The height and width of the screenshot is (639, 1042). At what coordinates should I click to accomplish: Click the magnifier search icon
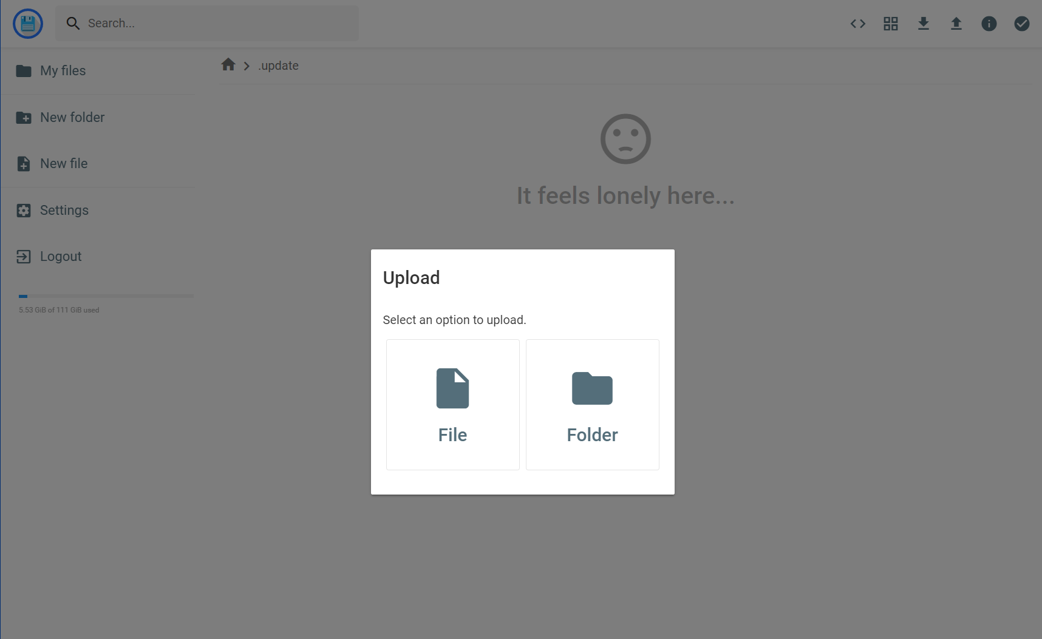tap(73, 24)
